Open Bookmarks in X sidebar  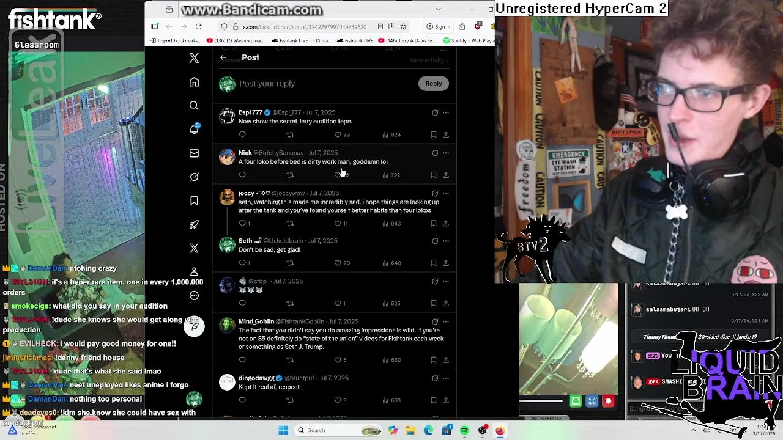tap(194, 200)
